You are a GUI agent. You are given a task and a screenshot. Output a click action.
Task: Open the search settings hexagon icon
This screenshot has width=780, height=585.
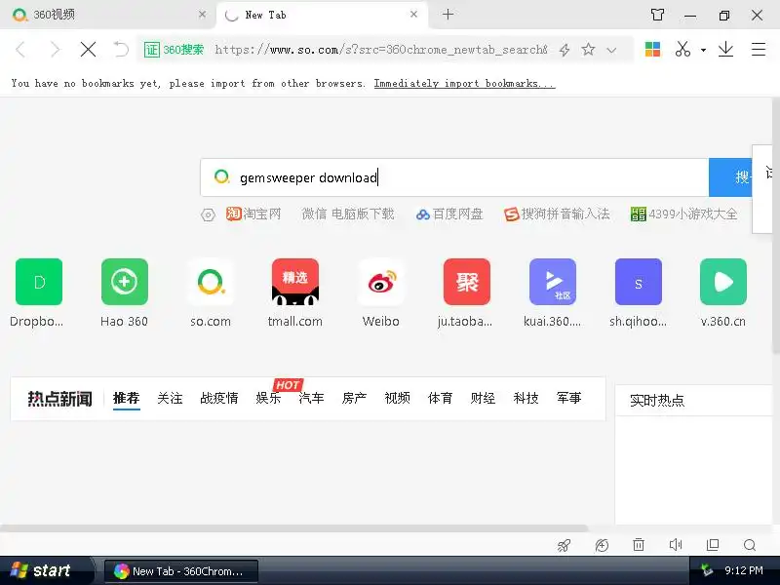[208, 214]
